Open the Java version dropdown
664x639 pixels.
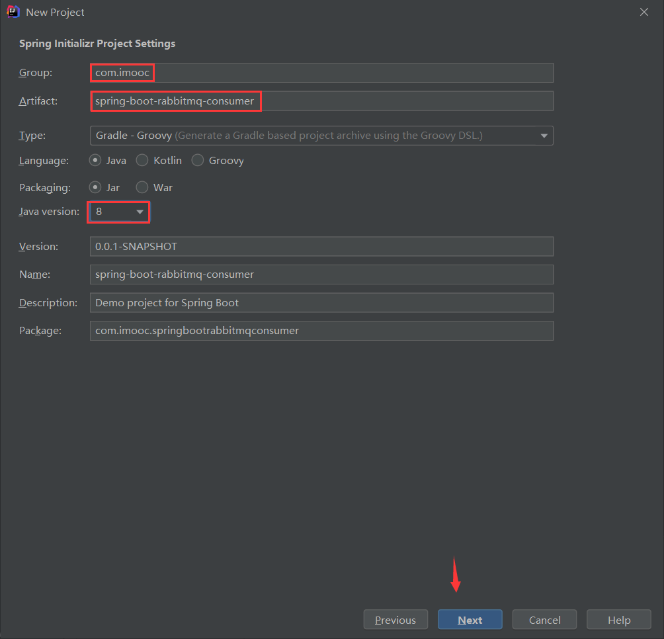119,212
